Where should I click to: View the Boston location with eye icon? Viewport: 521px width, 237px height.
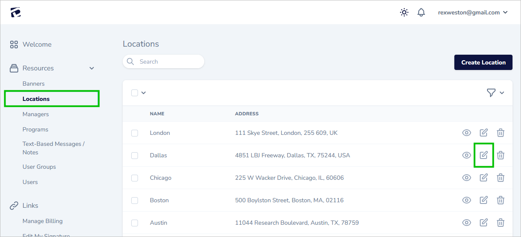[467, 200]
